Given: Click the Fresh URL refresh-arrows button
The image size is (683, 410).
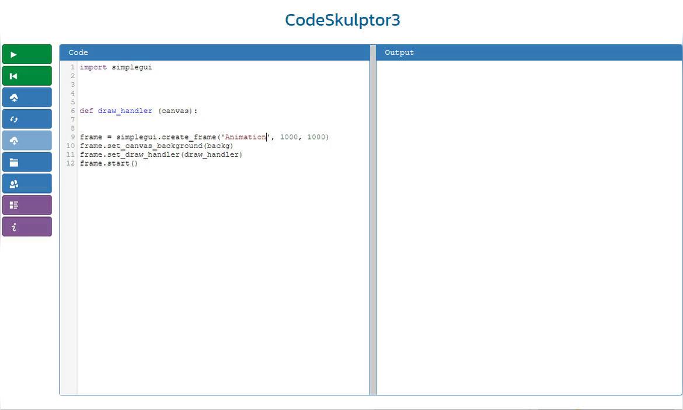Looking at the screenshot, I should click(x=27, y=119).
